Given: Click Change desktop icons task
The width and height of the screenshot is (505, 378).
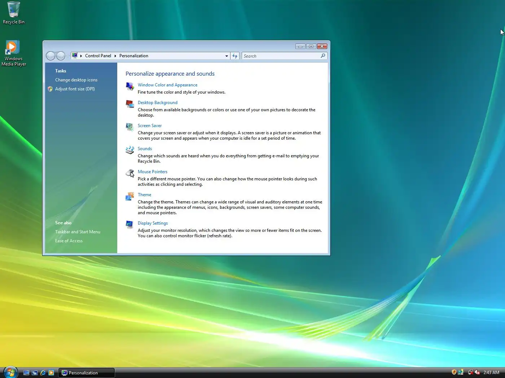Looking at the screenshot, I should point(76,80).
